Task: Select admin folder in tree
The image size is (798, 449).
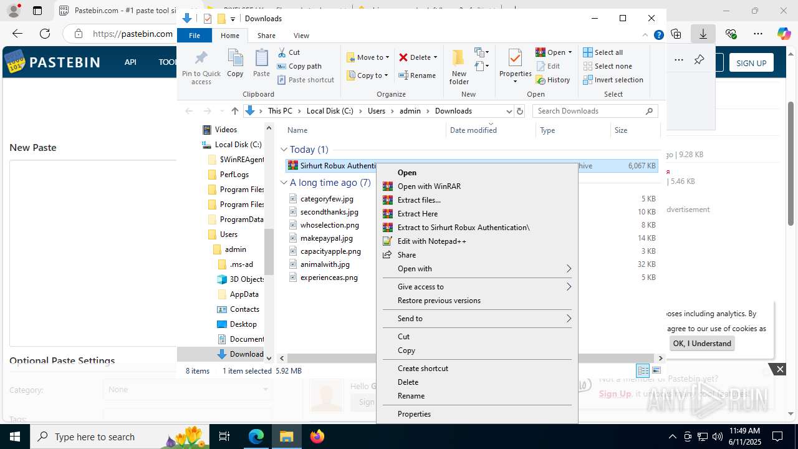Action: (x=236, y=249)
